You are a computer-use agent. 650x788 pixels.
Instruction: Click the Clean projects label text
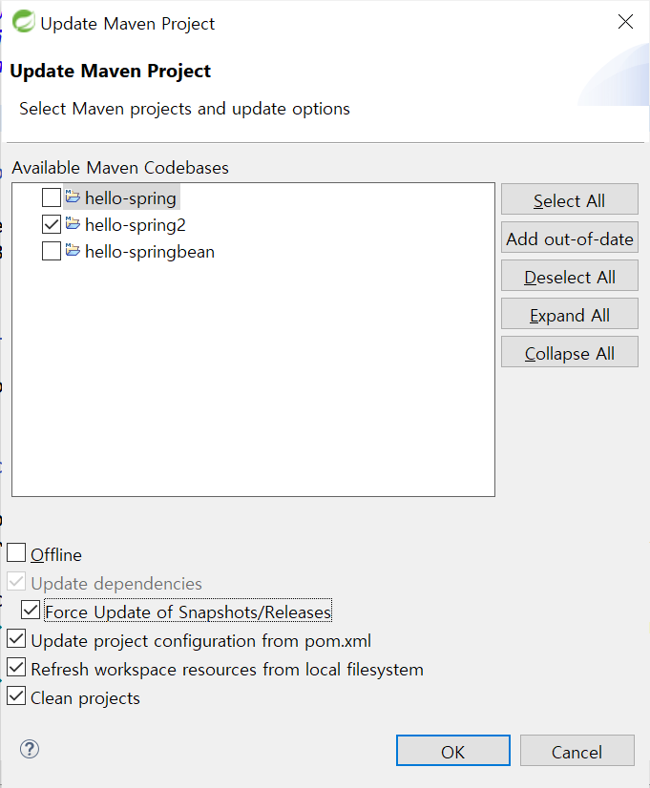pyautogui.click(x=86, y=698)
